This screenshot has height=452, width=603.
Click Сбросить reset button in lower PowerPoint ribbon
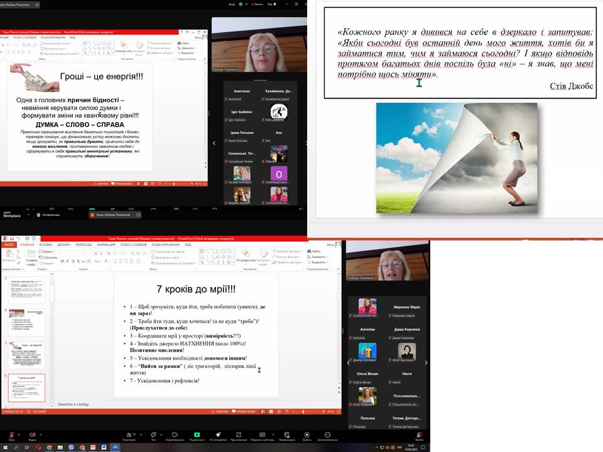(x=49, y=257)
